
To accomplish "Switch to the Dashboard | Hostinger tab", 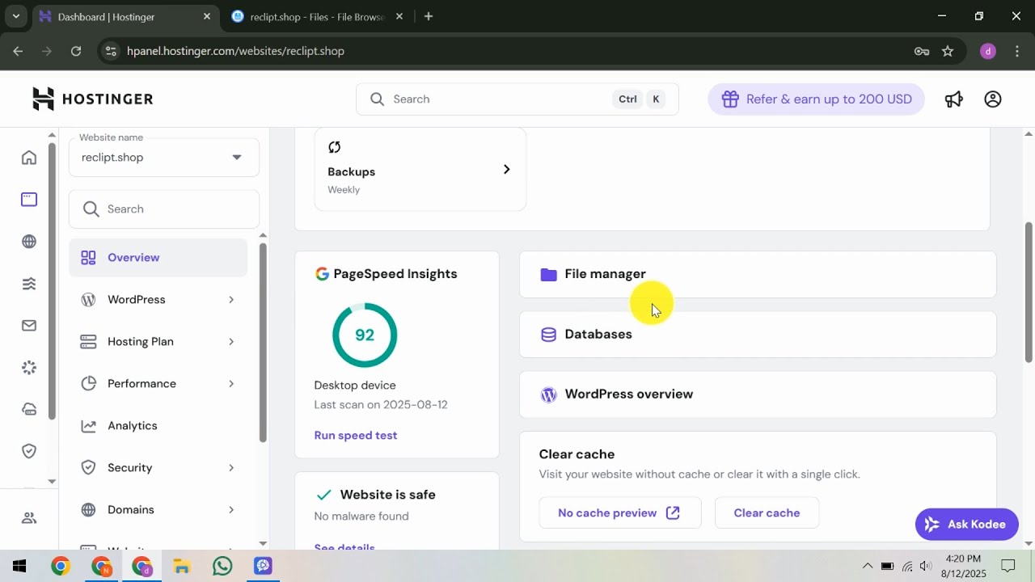I will (x=125, y=16).
